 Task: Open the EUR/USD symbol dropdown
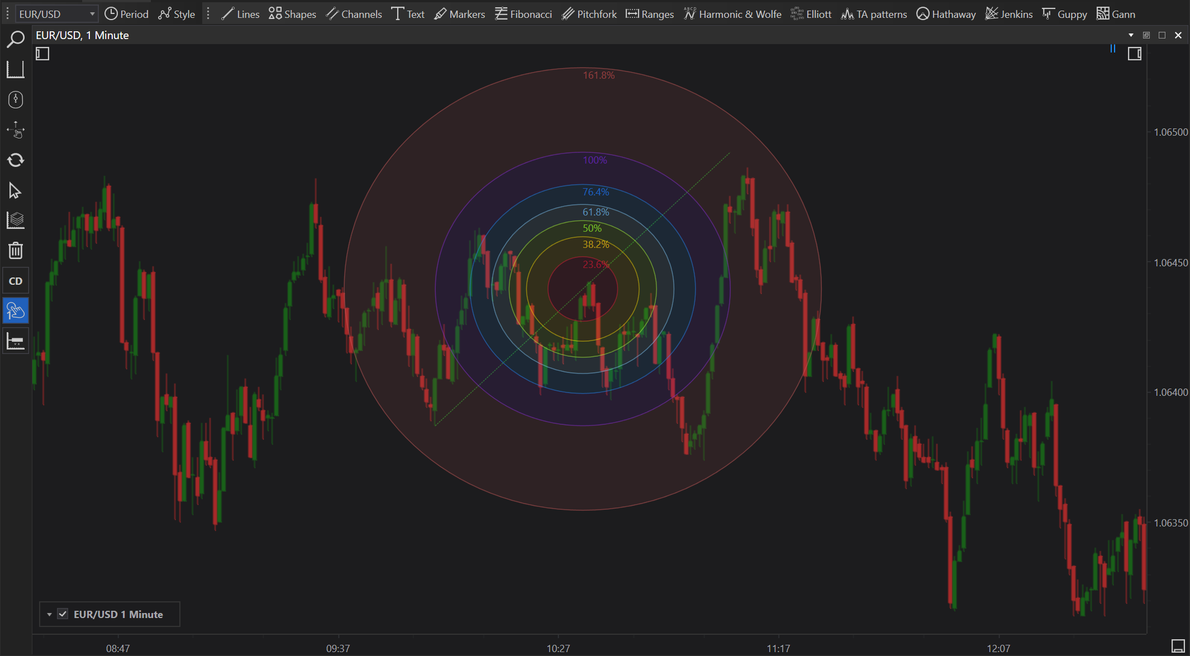92,14
